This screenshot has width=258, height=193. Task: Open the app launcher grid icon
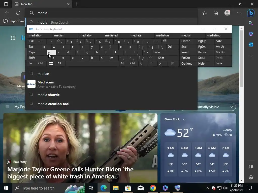coord(13,38)
